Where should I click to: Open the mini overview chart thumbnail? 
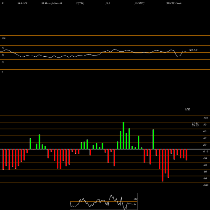[104, 201]
